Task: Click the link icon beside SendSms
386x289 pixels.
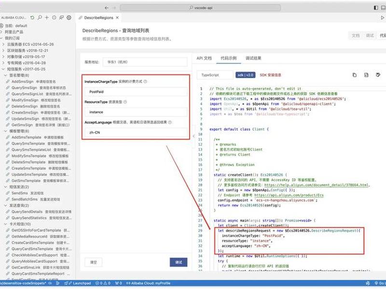Action: 8,193
